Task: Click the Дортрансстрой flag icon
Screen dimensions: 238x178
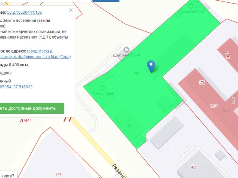Action: [x=126, y=50]
